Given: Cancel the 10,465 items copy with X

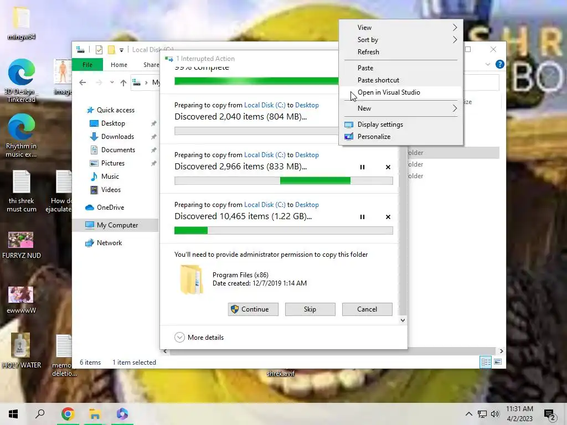Looking at the screenshot, I should 388,217.
